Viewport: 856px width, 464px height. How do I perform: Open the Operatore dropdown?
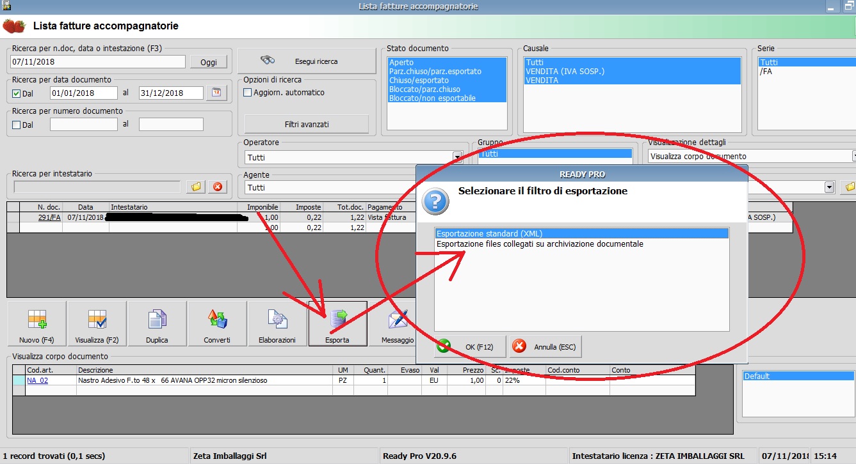pyautogui.click(x=457, y=157)
